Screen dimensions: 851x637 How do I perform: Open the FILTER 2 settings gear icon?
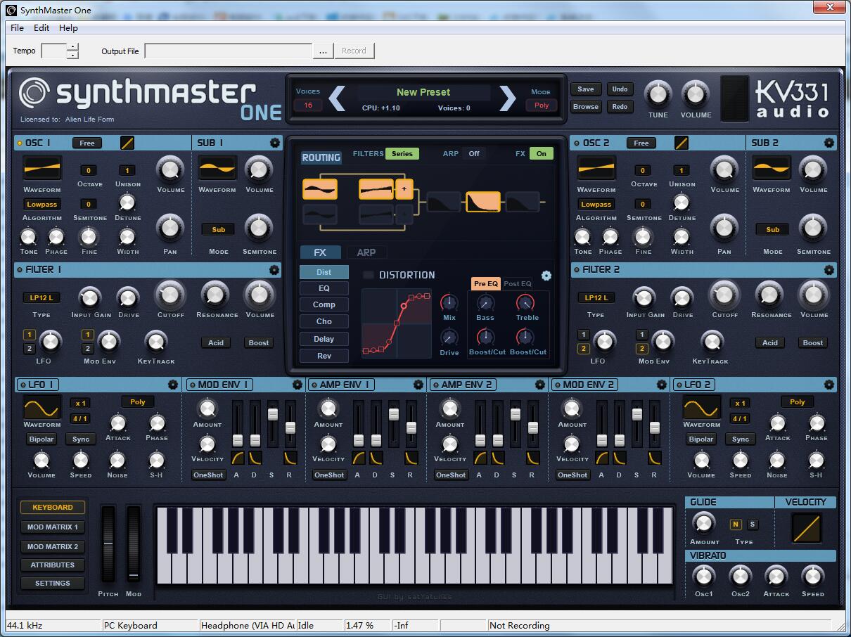829,269
